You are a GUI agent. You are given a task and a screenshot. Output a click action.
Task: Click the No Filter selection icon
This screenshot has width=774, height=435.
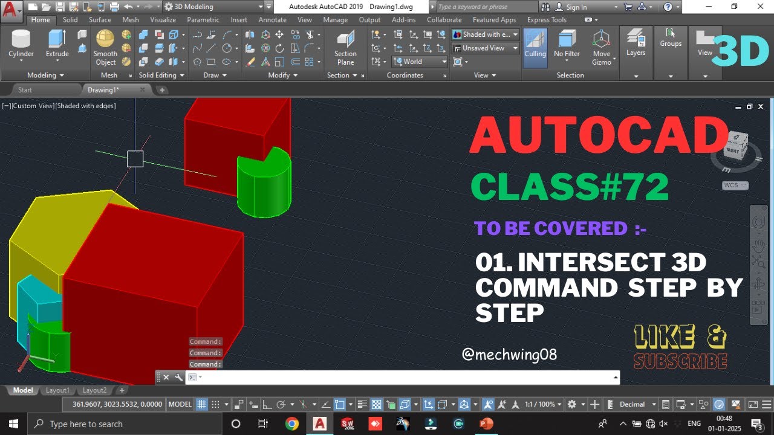[567, 43]
